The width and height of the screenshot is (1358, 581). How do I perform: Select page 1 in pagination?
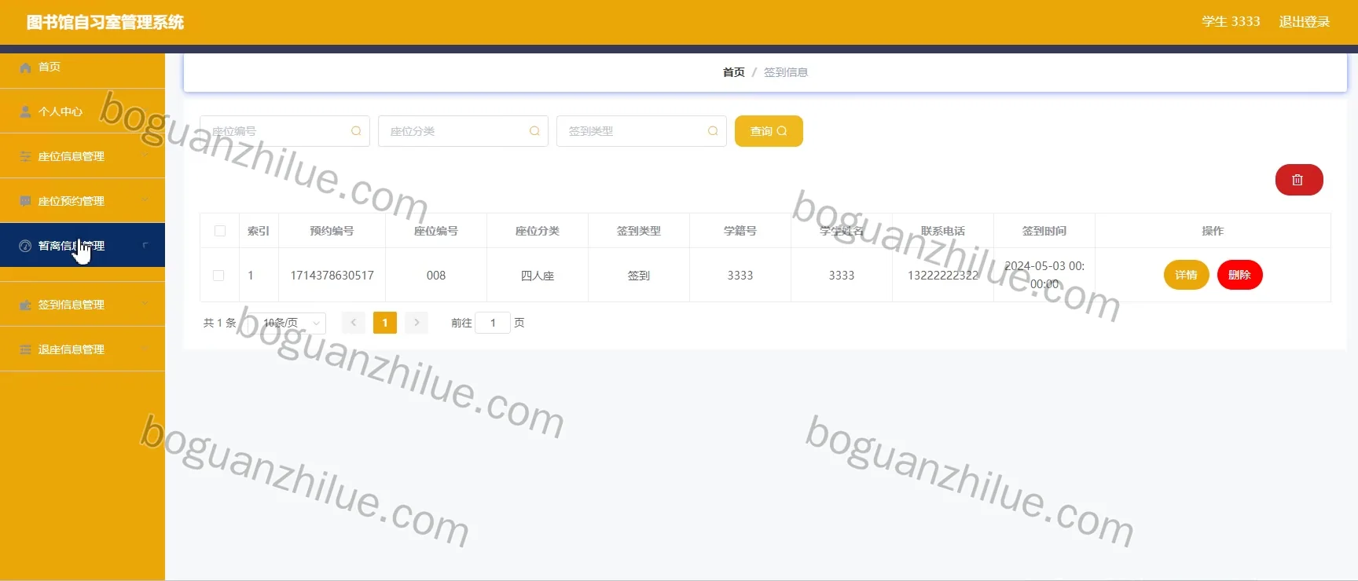point(385,323)
